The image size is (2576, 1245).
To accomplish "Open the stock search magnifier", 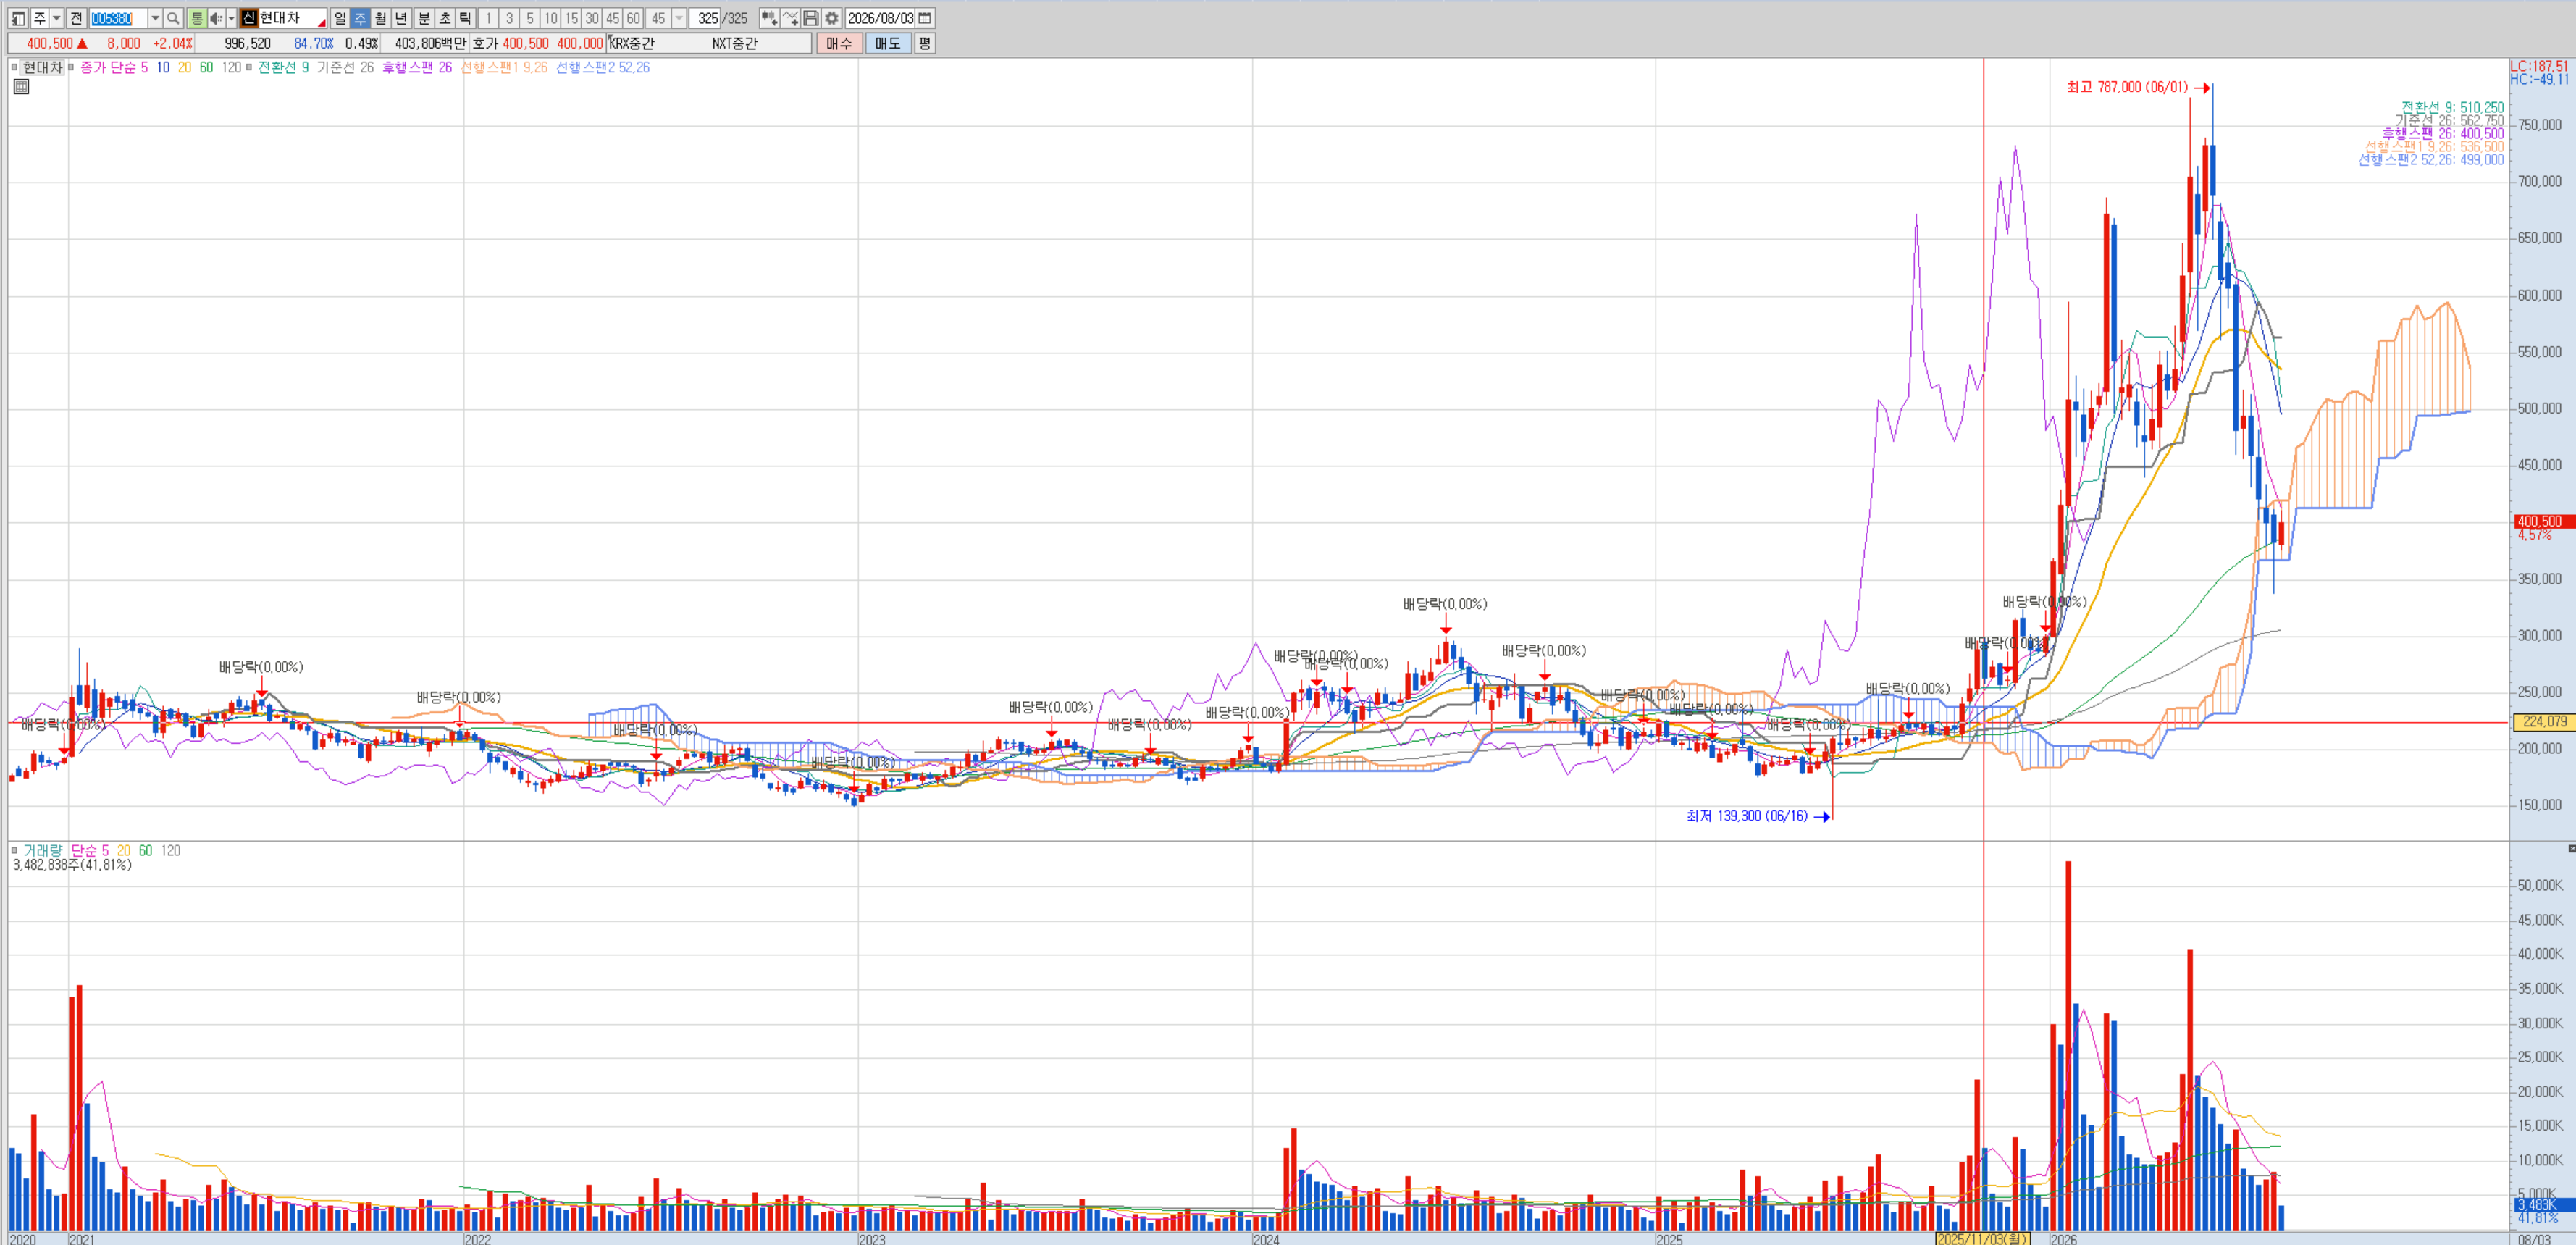I will [173, 18].
